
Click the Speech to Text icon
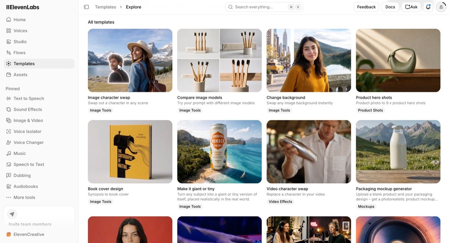(x=9, y=164)
